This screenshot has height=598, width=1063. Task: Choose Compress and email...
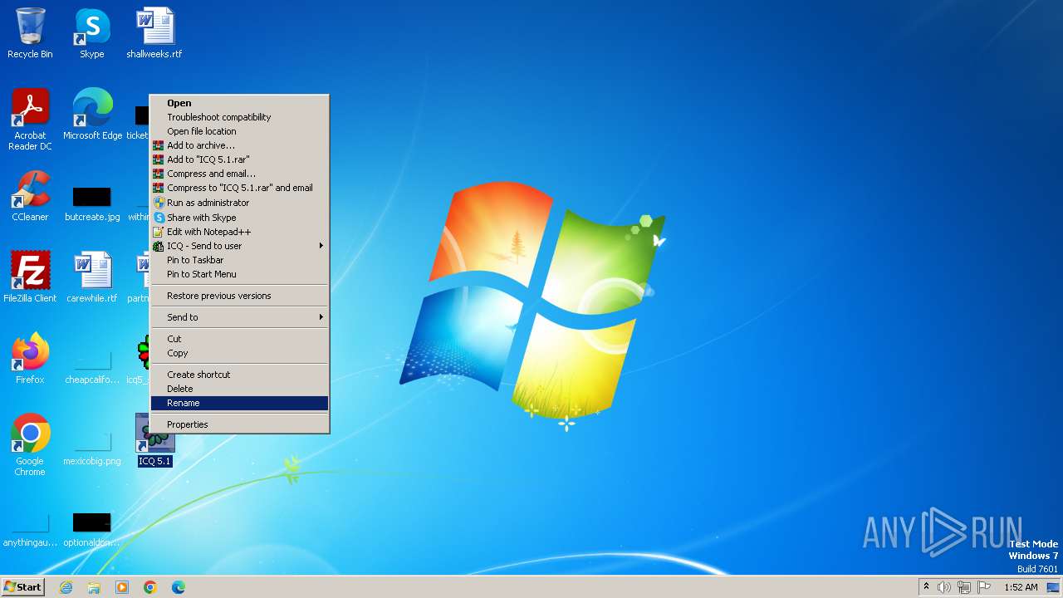coord(239,174)
